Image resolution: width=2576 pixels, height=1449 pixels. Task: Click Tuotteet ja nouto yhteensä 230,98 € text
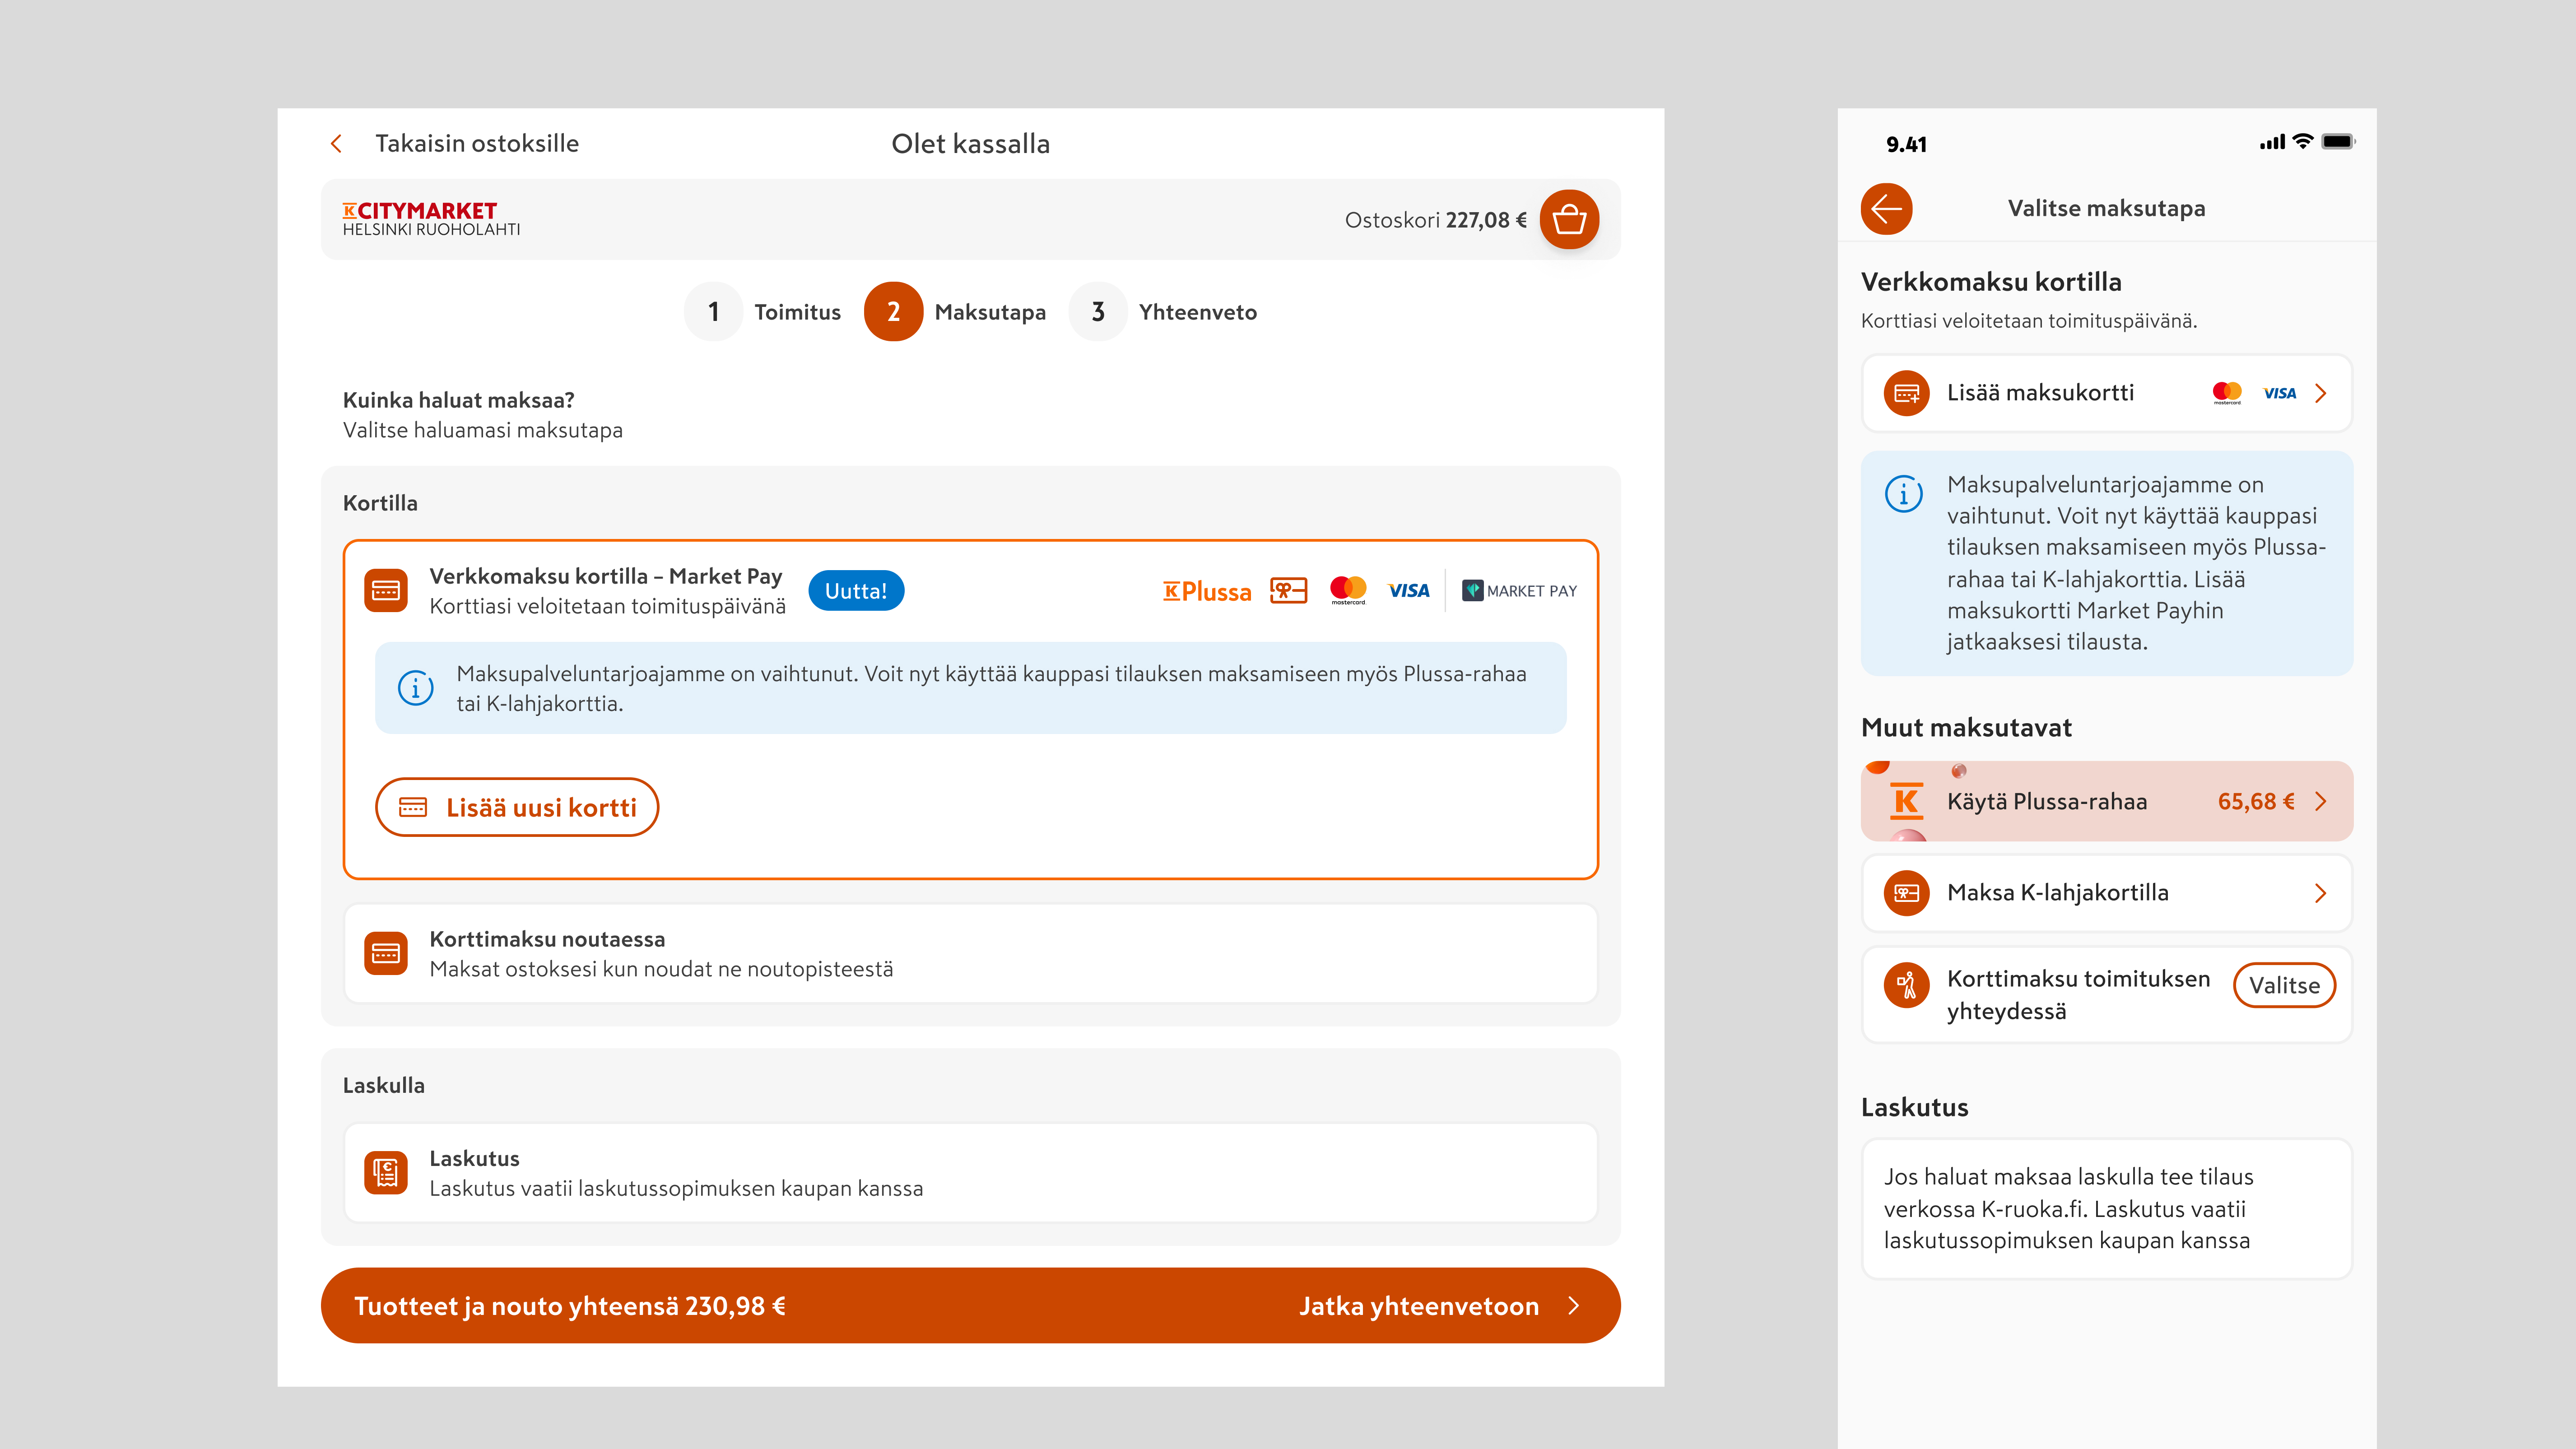coord(570,1306)
